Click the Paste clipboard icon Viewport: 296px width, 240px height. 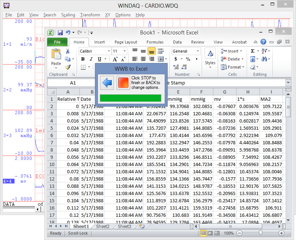coord(56,54)
